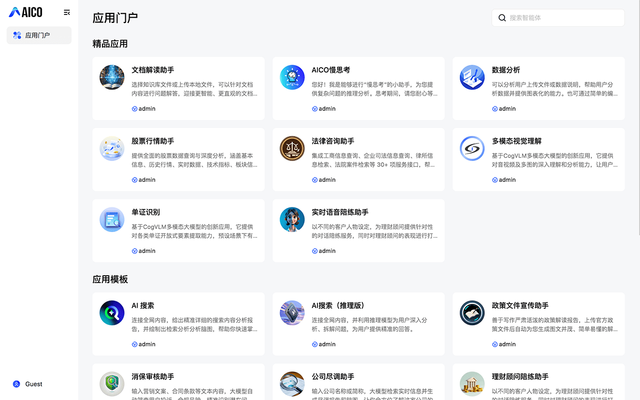Click the 应用门户 page heading

point(115,18)
